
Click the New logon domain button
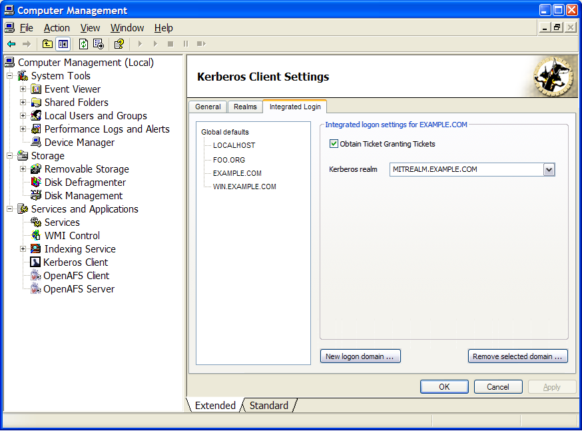[360, 356]
